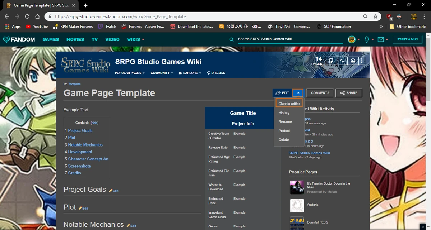This screenshot has width=431, height=230.
Task: Hide the Contents table of contents
Action: coord(95,123)
